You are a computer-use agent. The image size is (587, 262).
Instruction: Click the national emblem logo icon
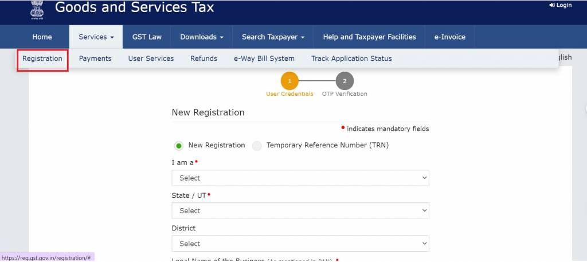click(37, 10)
